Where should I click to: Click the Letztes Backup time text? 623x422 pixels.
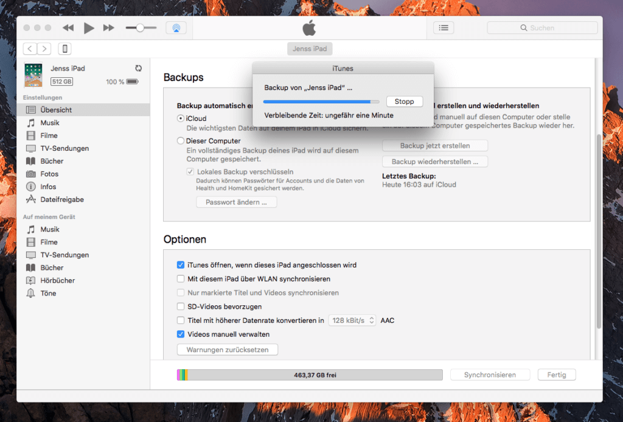coord(419,185)
